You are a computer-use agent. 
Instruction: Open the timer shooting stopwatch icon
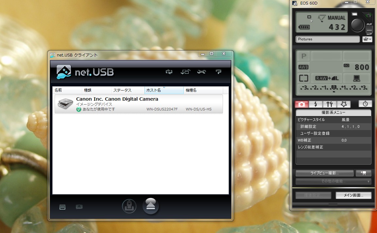365,104
